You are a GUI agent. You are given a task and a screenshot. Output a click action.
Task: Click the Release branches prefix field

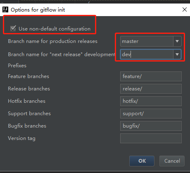pyautogui.click(x=151, y=89)
